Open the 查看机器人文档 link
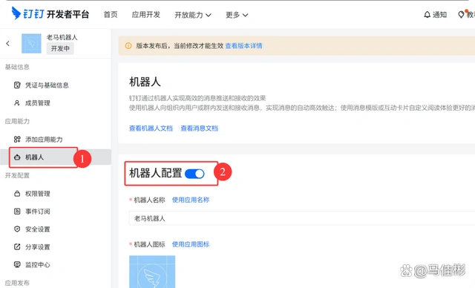Image resolution: width=475 pixels, height=288 pixels. [x=151, y=128]
